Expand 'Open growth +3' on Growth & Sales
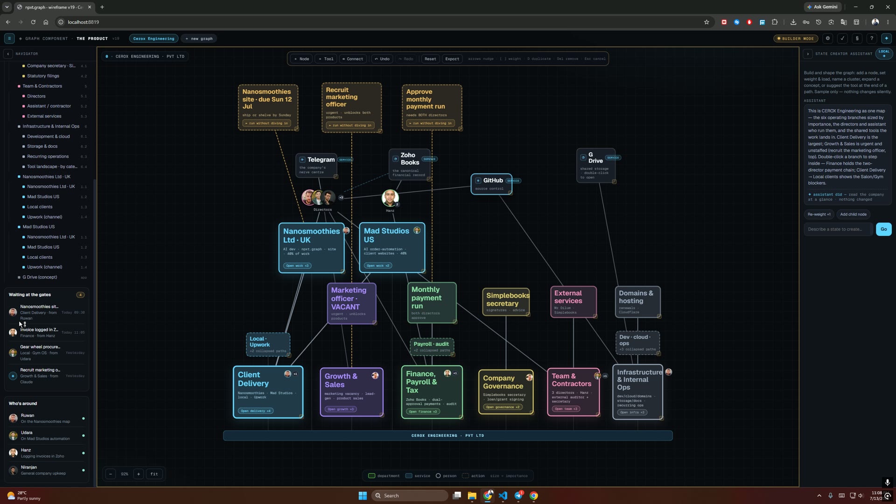896x504 pixels. coord(341,409)
